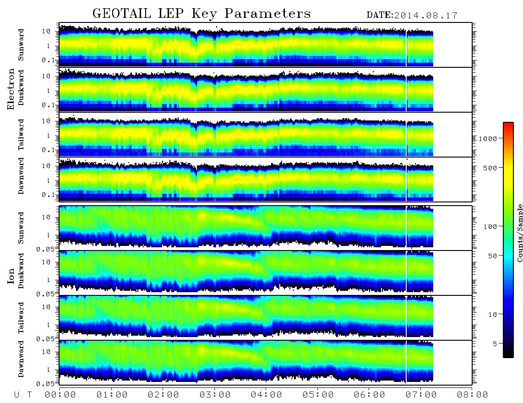Click the yellow region of the colorbar

click(x=508, y=170)
